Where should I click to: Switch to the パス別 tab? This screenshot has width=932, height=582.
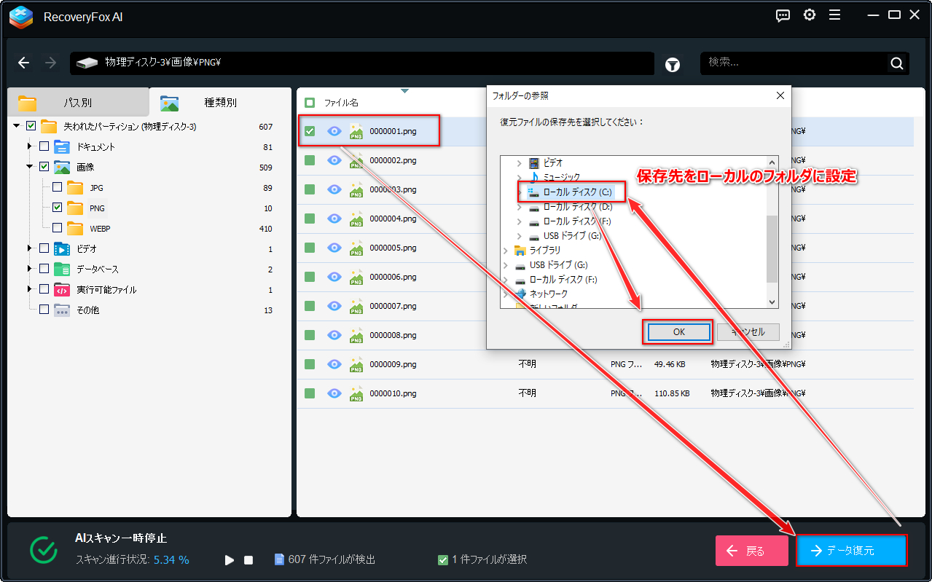pos(77,103)
